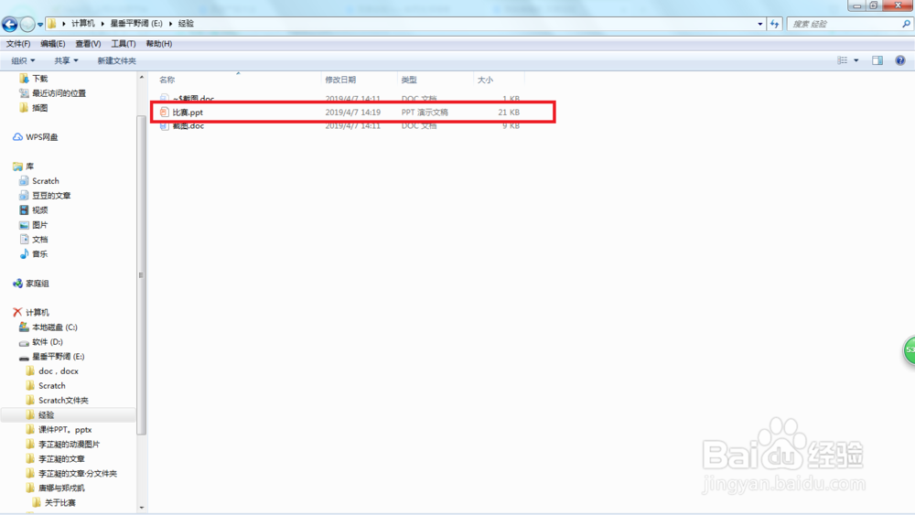Select the 截图.doc file

188,126
